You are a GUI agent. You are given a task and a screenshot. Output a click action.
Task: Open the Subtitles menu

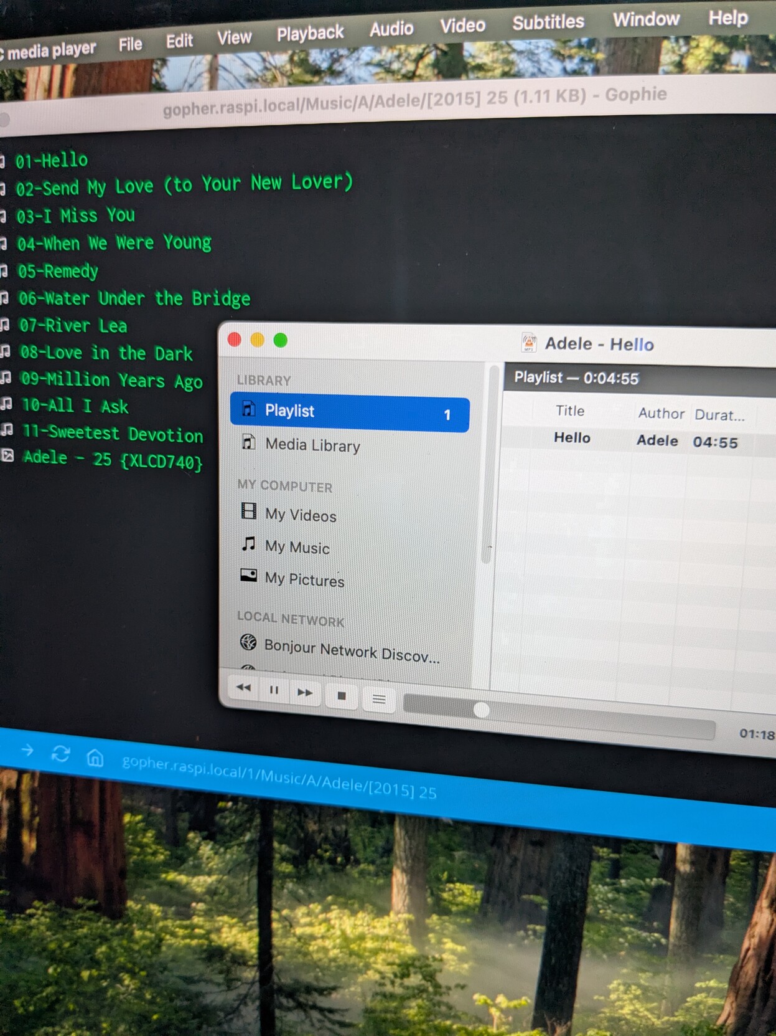click(x=548, y=22)
